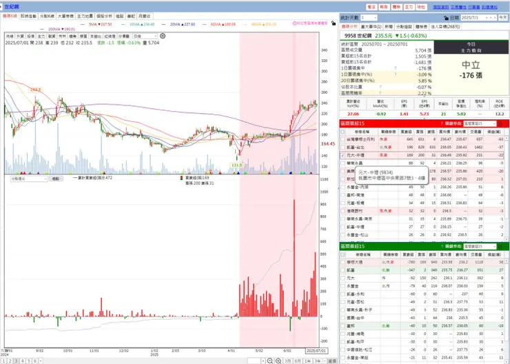
Task: Click button beside the 分點進出 dropdown
Action: click(x=55, y=179)
